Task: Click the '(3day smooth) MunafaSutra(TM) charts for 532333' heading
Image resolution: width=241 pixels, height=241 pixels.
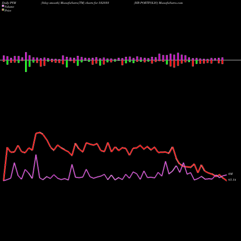Action: click(x=75, y=3)
